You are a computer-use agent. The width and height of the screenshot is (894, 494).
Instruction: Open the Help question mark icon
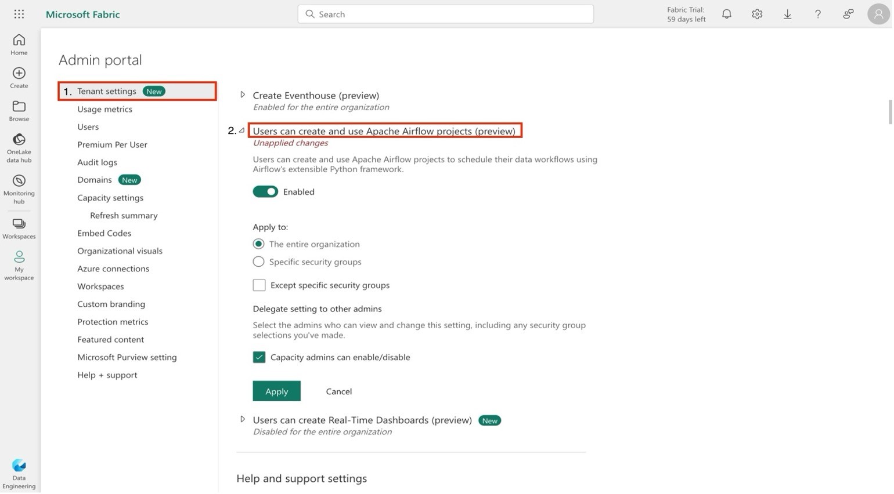tap(819, 14)
